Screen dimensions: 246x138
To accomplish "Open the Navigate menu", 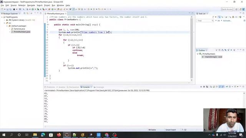I will (x=31, y=5).
